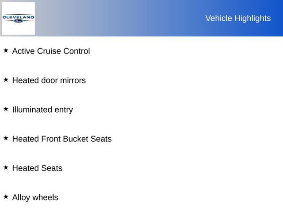Click the Heated Seats text
This screenshot has height=212, width=283.
point(37,168)
